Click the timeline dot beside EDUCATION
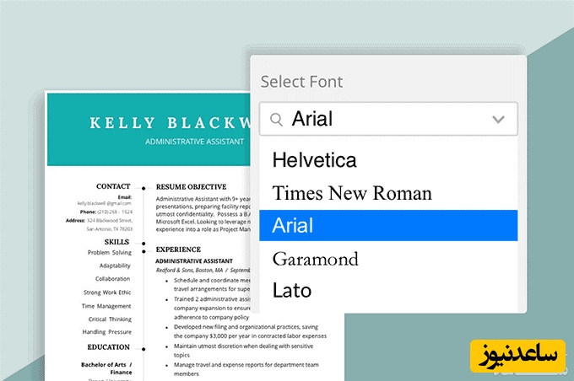The height and width of the screenshot is (381, 574). pos(143,347)
